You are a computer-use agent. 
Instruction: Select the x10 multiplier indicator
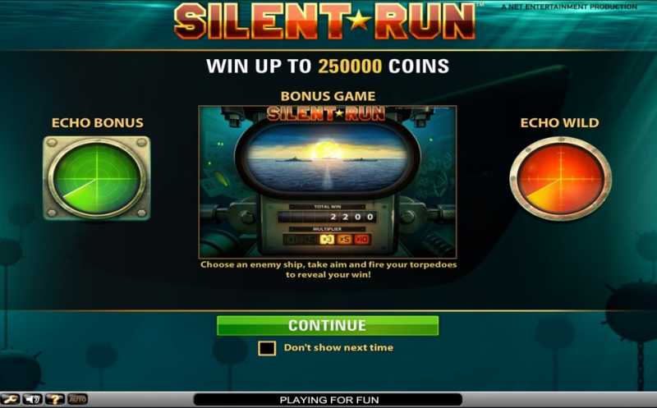click(362, 239)
